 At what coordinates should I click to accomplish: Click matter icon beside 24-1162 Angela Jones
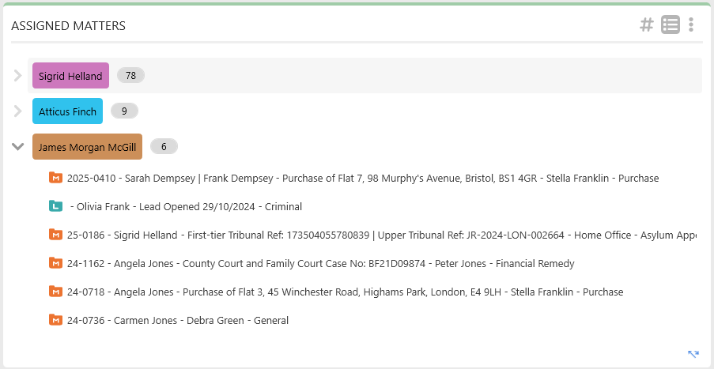coord(55,263)
